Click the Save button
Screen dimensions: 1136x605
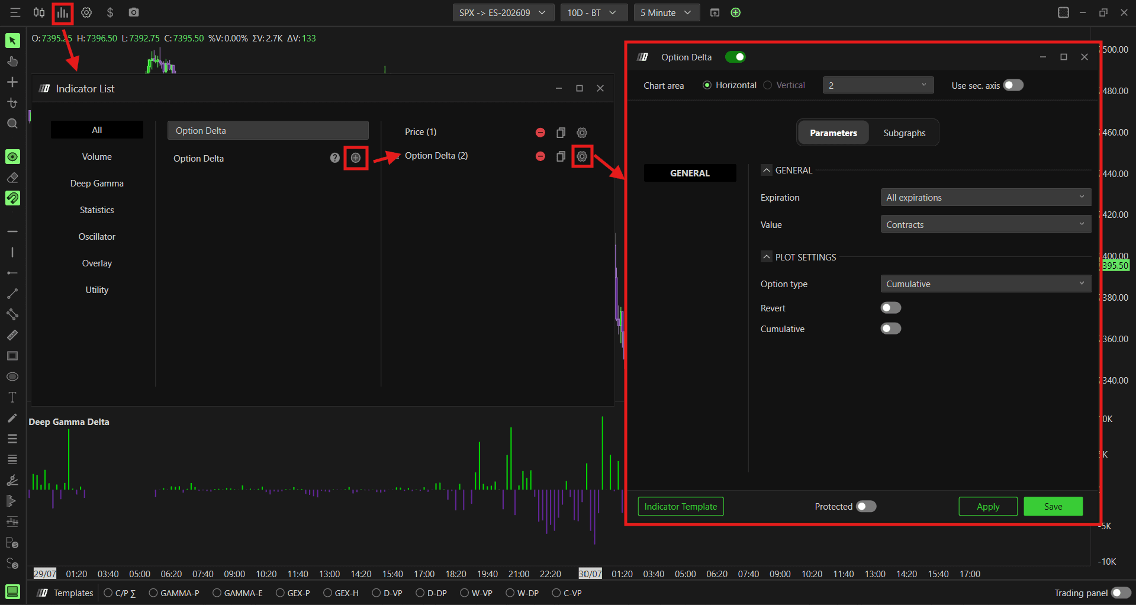pos(1053,506)
